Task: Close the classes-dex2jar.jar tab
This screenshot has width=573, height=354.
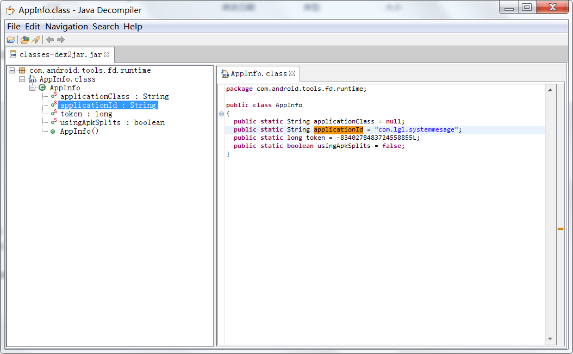Action: coord(107,54)
